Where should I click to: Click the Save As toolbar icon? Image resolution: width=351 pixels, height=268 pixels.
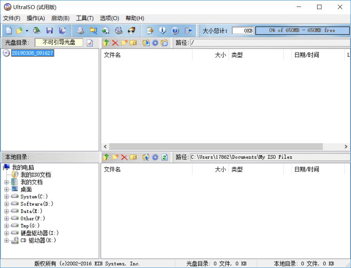click(x=62, y=31)
